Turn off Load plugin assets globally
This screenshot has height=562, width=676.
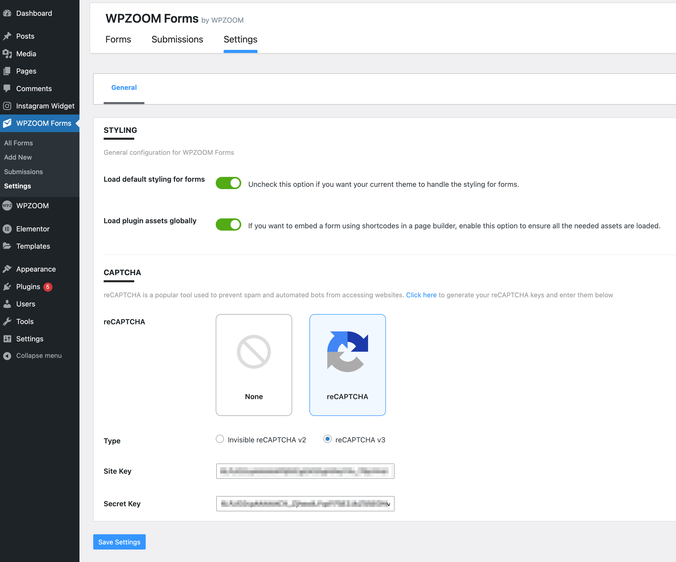(228, 224)
